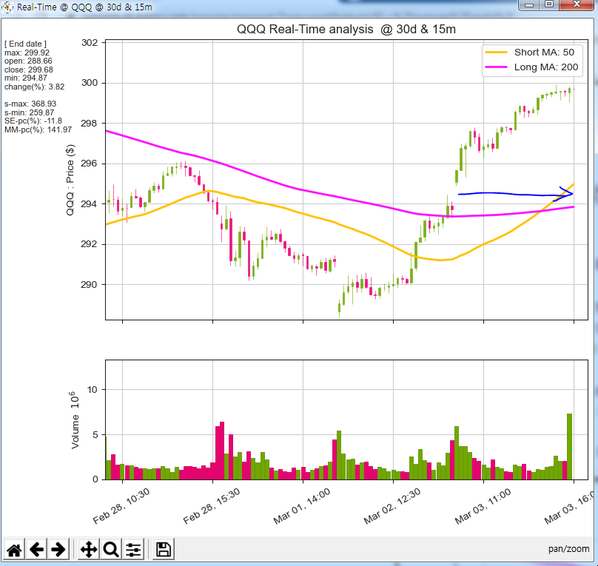
Task: Click the window title 'Real-Time @ QQQ @ 30d & 15m'
Action: [x=84, y=7]
